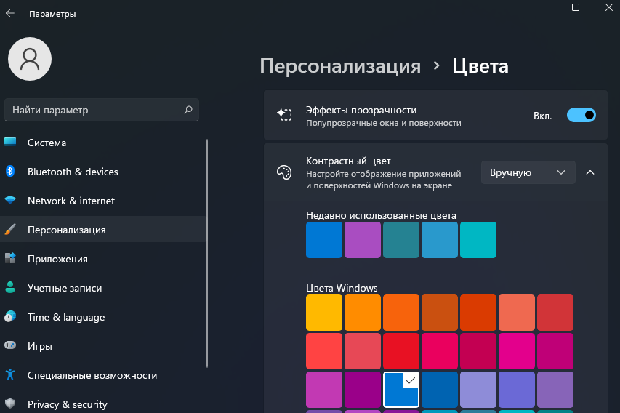Open Network & internet page
The width and height of the screenshot is (620, 413).
(x=103, y=201)
